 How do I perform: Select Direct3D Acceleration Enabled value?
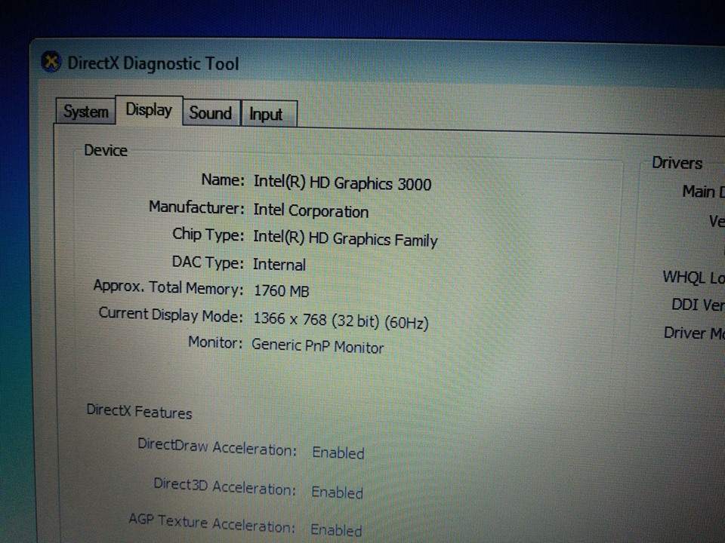(x=337, y=492)
